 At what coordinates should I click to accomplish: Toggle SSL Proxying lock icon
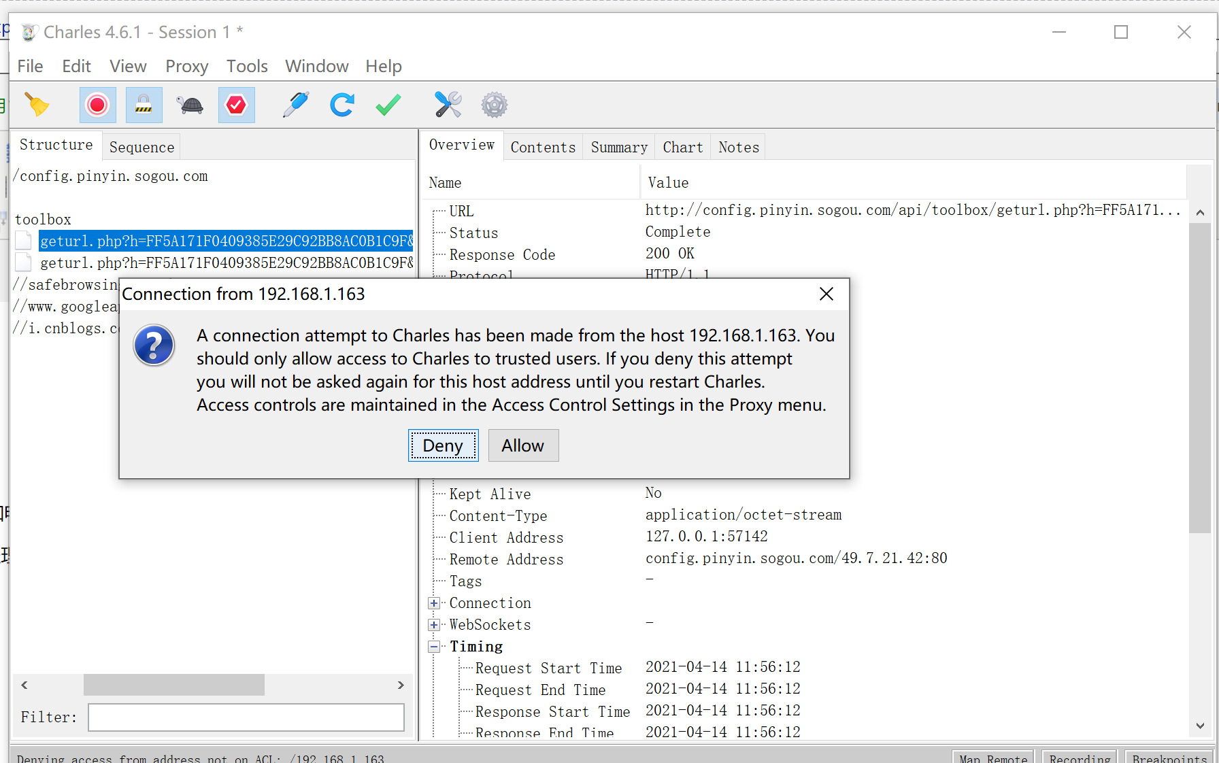pos(144,105)
